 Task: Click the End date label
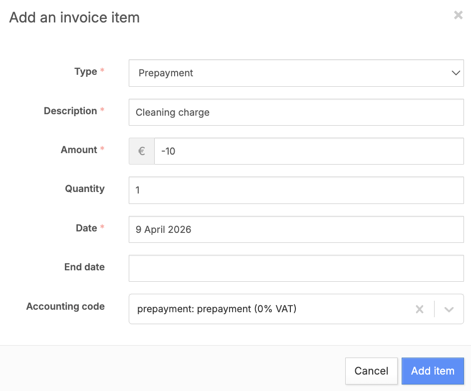coord(84,267)
